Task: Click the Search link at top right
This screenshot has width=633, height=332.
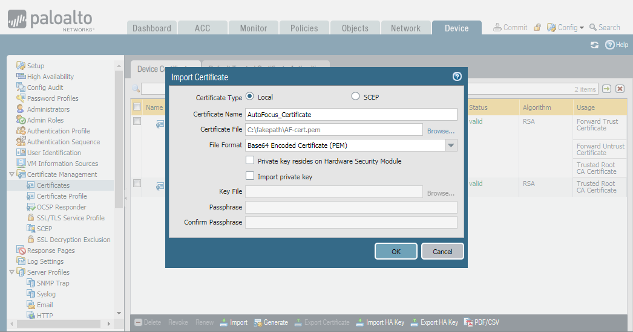Action: pos(605,27)
